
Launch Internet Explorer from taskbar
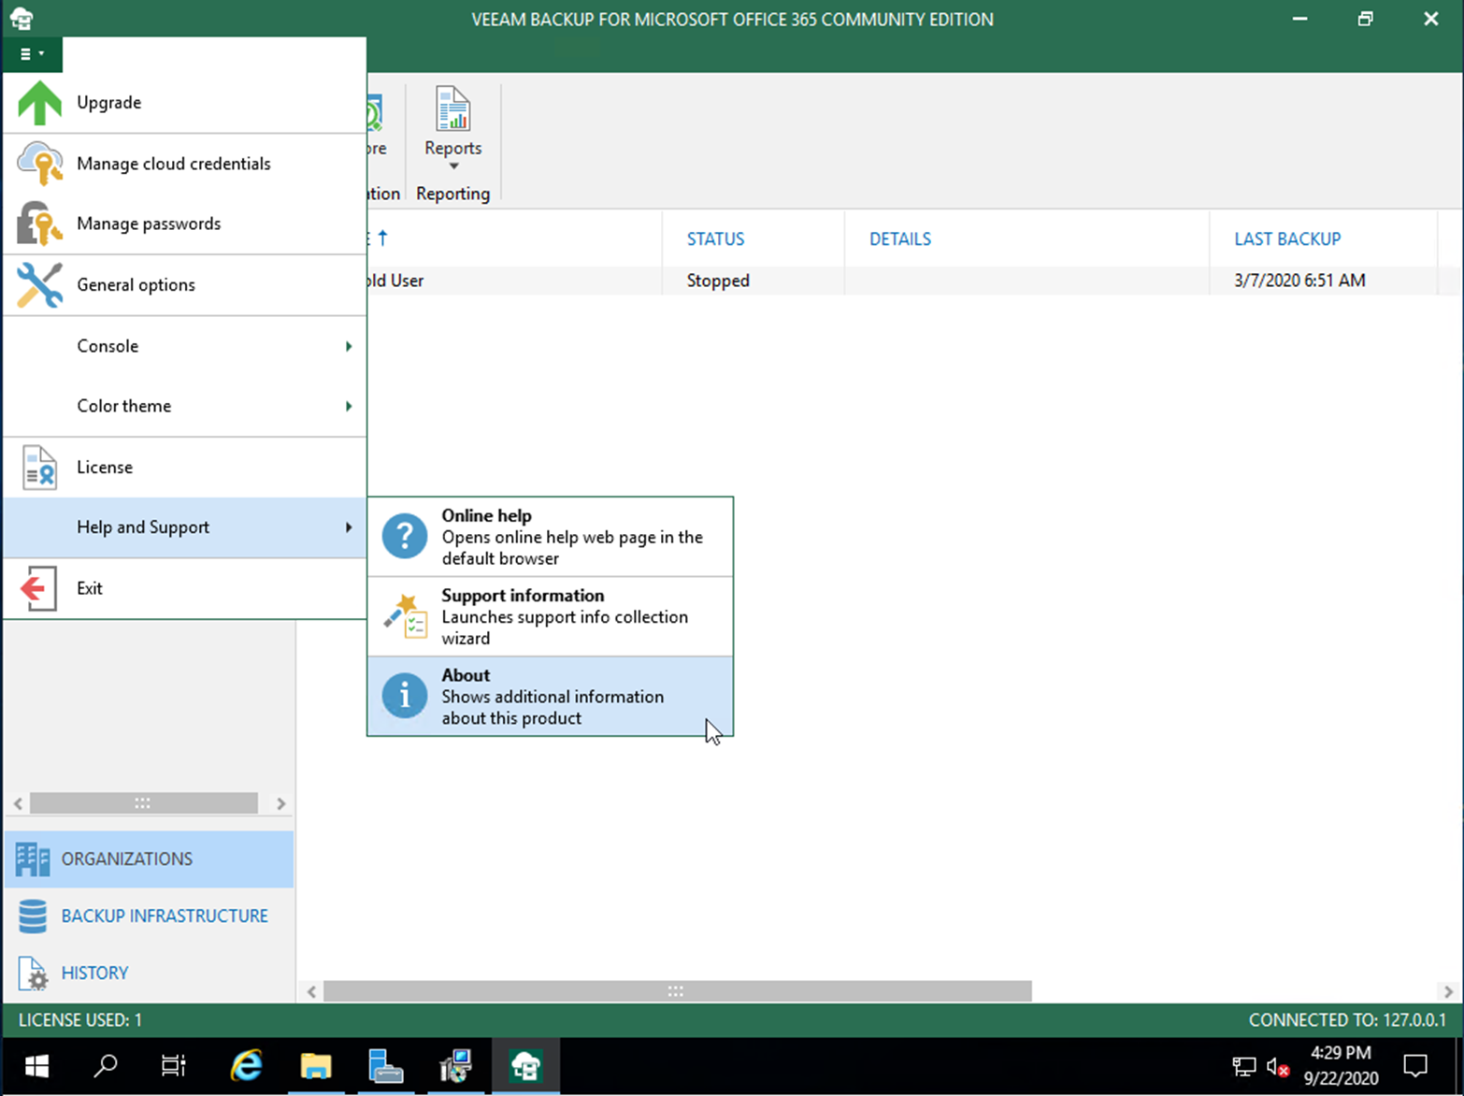pos(246,1065)
